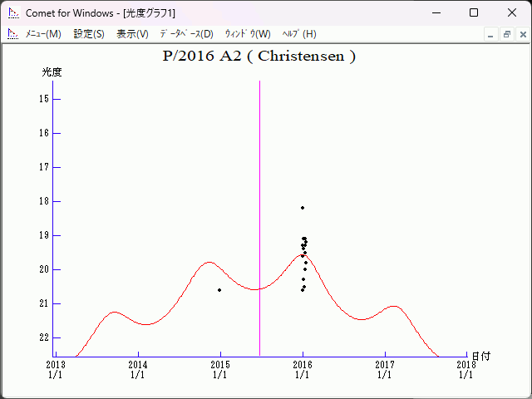This screenshot has height=399, width=532.
Task: Open the メニュー(M) menu
Action: [x=43, y=34]
